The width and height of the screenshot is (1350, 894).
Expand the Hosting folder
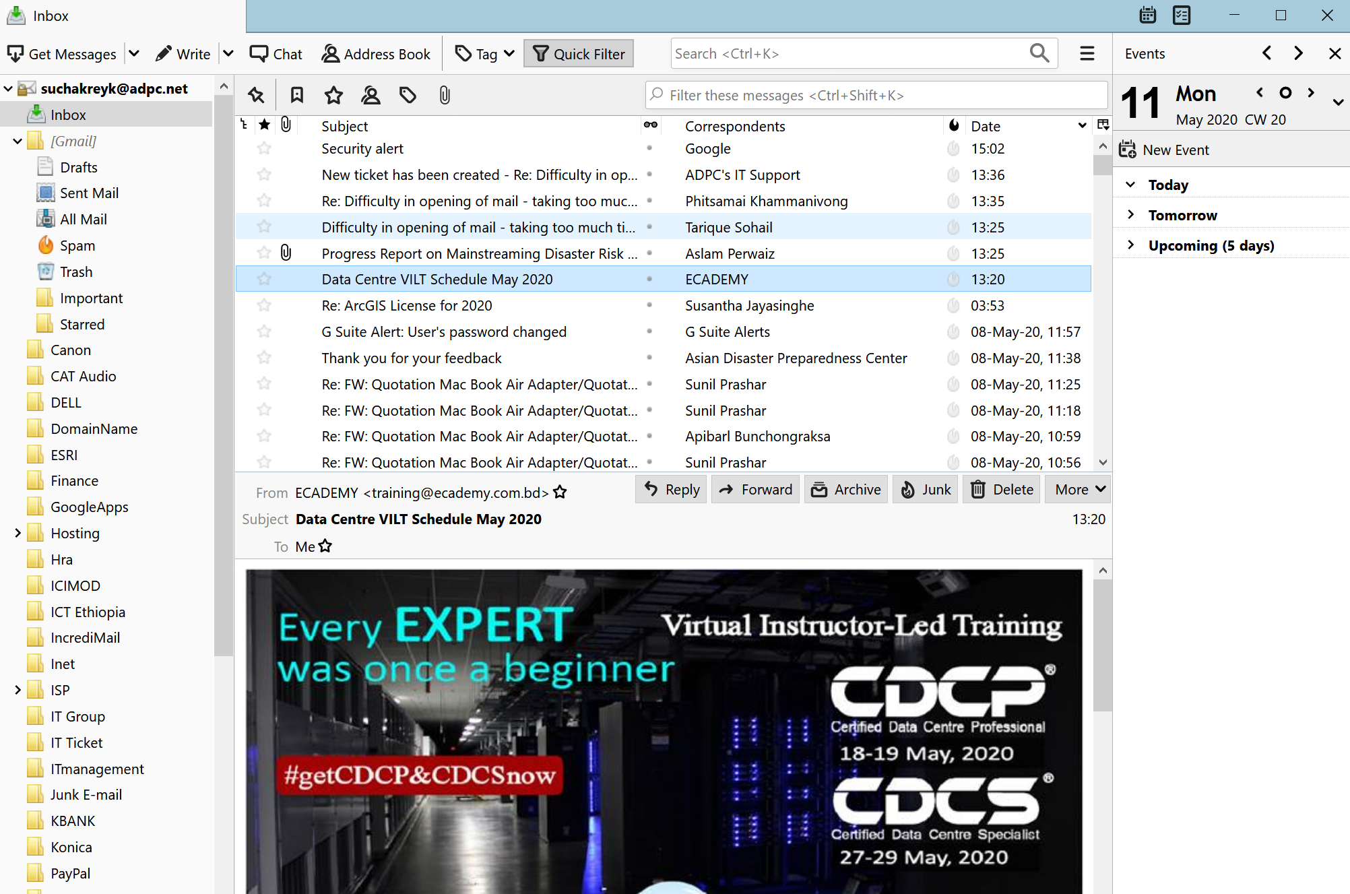pyautogui.click(x=18, y=533)
